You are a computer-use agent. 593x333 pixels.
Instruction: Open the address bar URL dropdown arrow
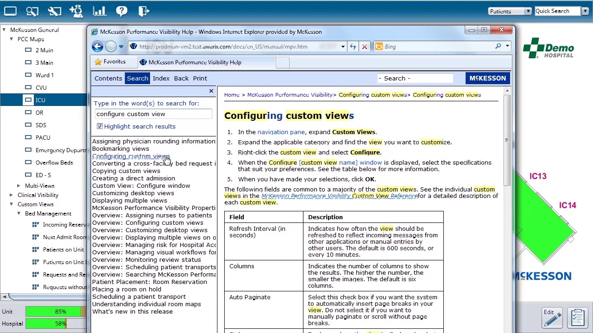click(x=343, y=47)
